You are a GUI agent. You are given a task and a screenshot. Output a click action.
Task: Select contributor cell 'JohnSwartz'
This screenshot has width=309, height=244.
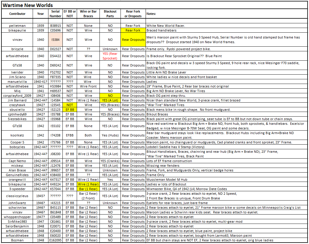point(17,203)
